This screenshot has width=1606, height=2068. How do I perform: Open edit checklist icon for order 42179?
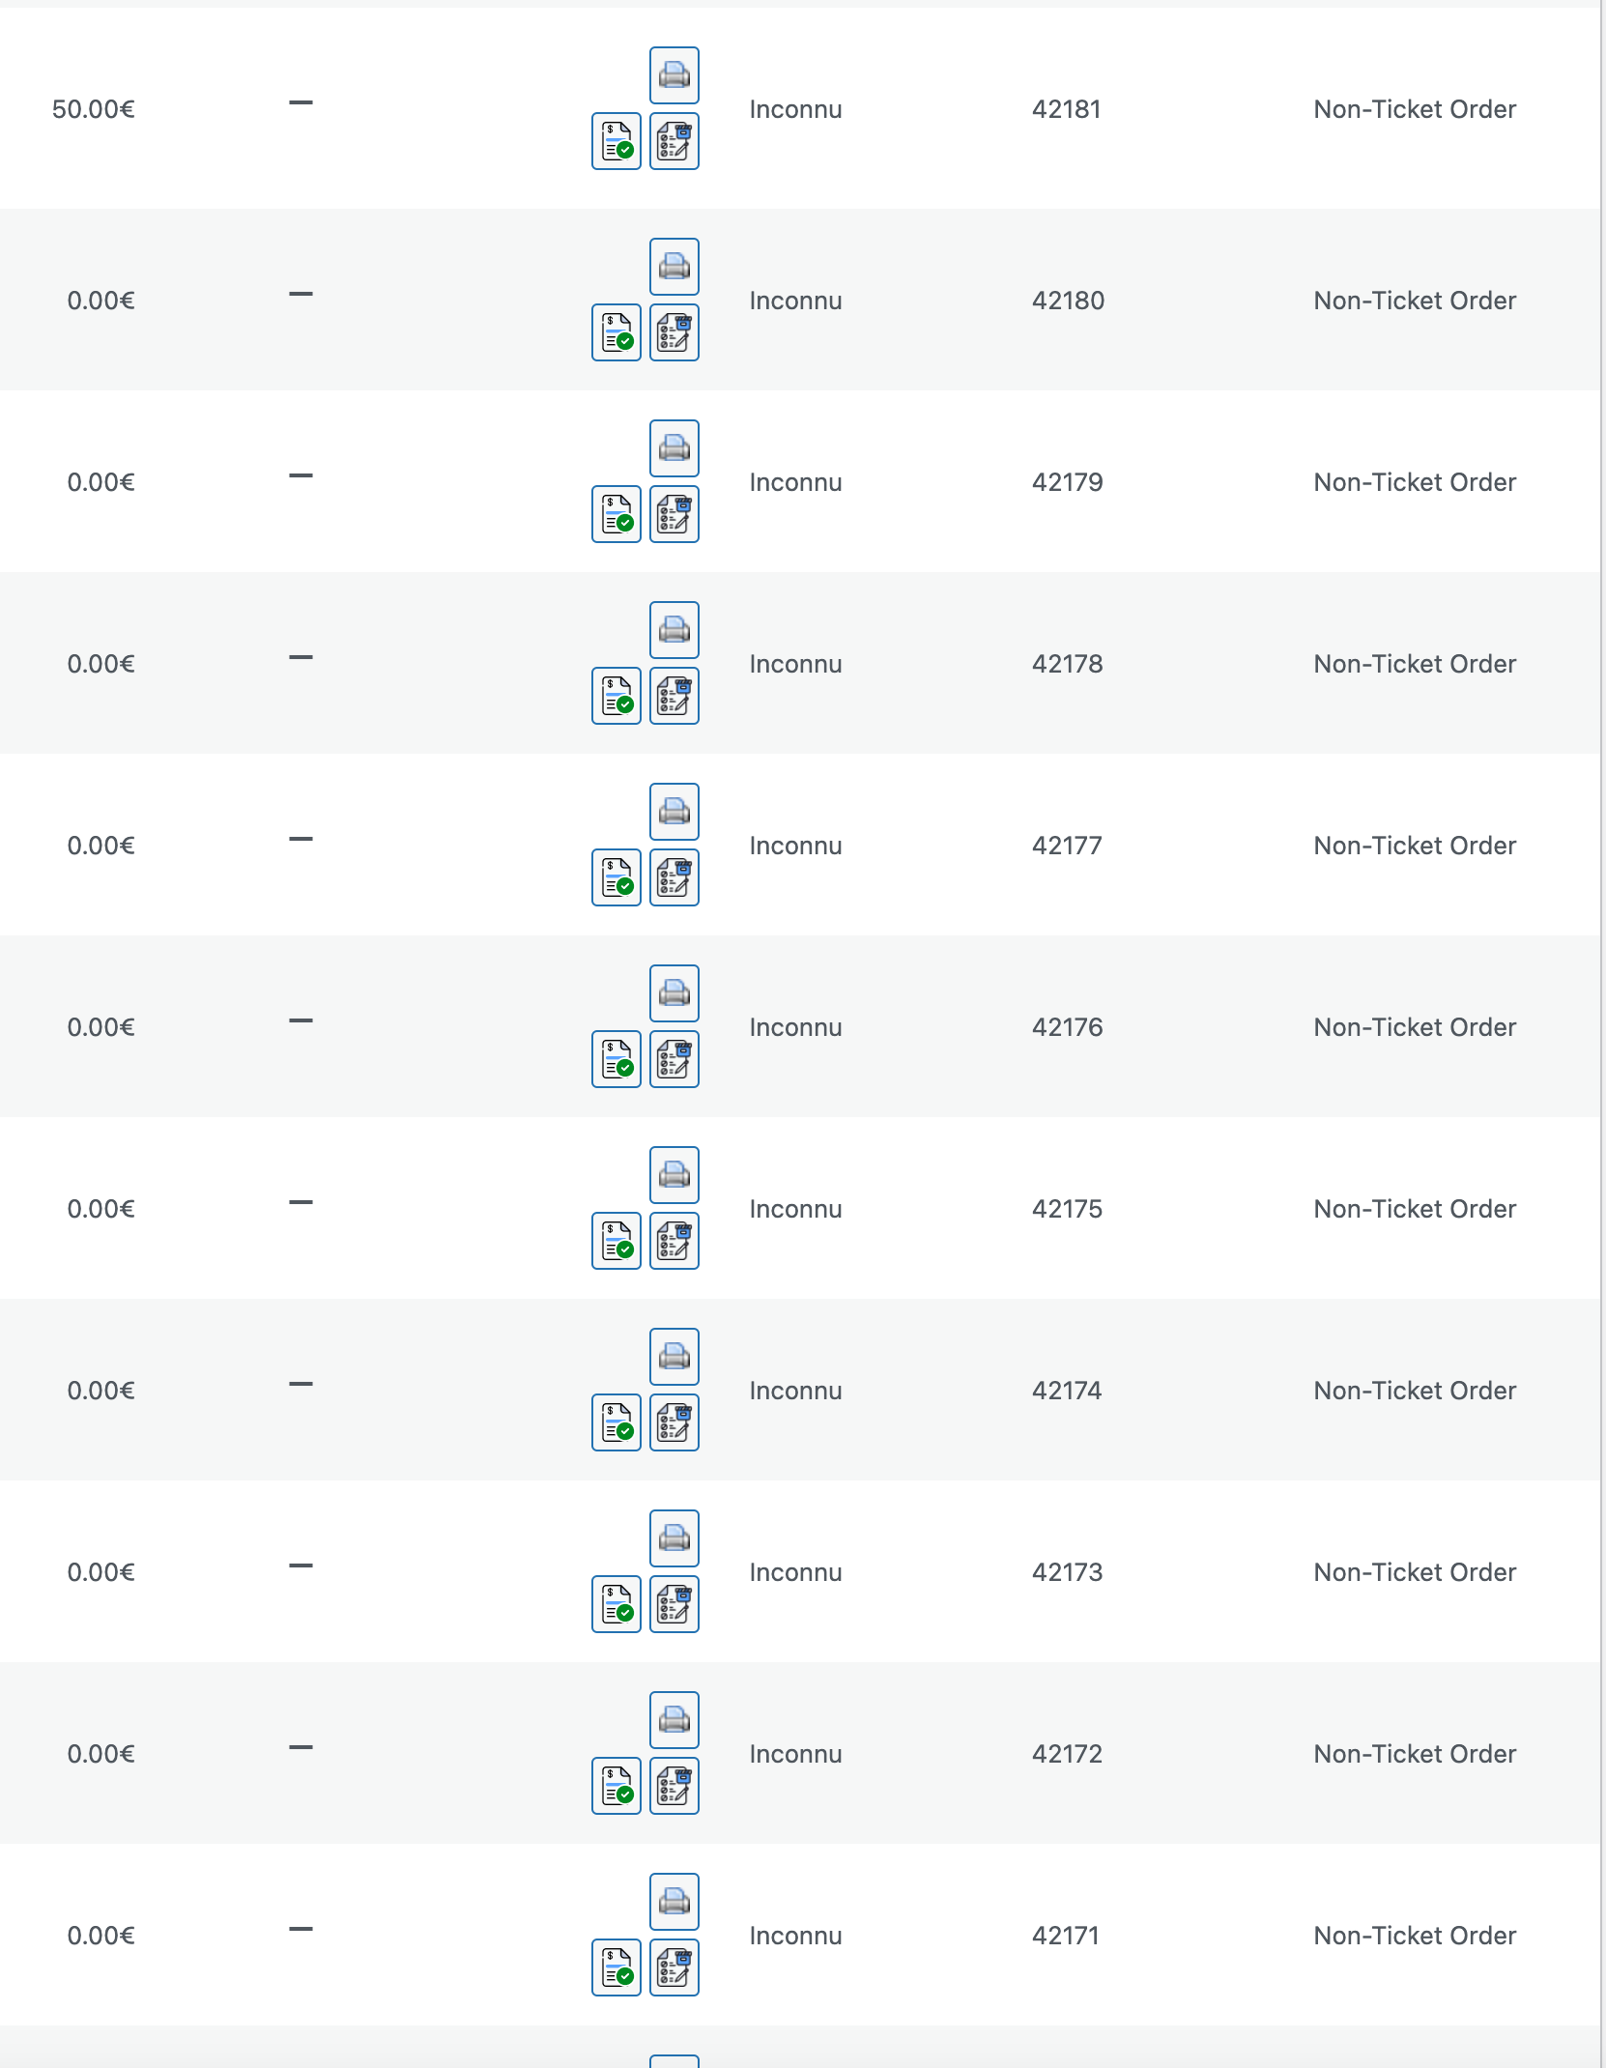[x=674, y=514]
